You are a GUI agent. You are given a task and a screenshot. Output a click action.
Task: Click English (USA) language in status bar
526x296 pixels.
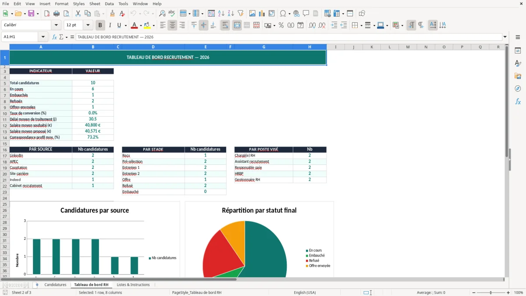pyautogui.click(x=305, y=292)
